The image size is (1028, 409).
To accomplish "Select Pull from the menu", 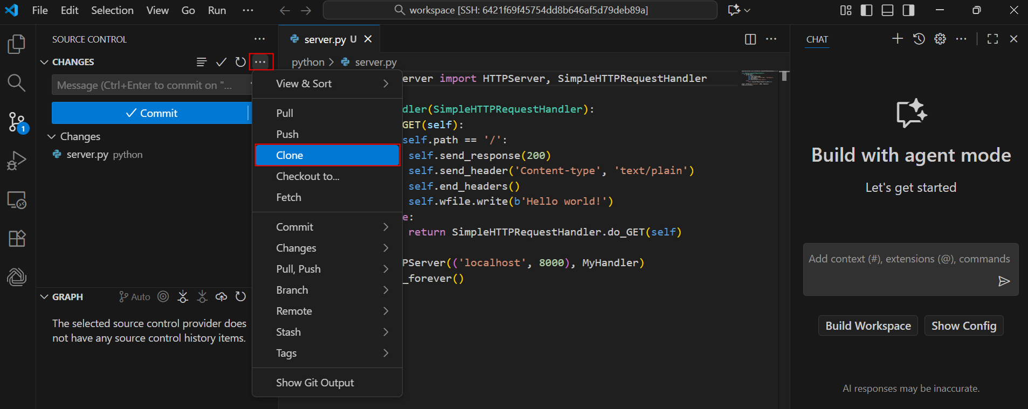I will 327,113.
